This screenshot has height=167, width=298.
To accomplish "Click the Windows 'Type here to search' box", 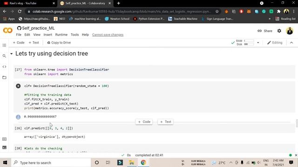I will 51,162.
